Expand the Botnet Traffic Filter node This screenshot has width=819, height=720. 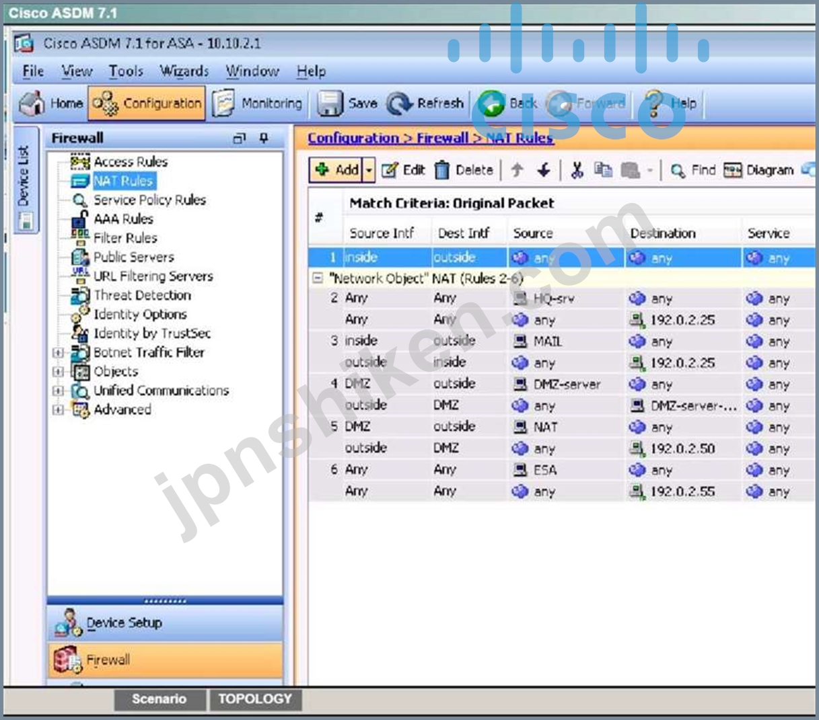point(58,352)
